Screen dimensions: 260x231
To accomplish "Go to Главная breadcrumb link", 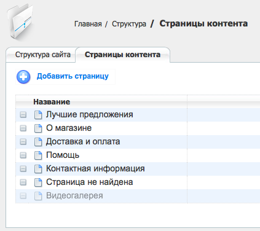I will pos(88,24).
